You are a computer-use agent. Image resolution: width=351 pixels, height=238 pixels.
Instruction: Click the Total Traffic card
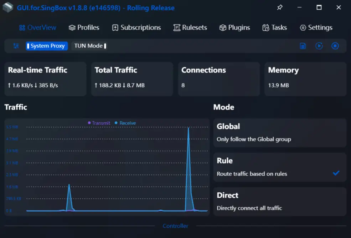click(x=132, y=79)
